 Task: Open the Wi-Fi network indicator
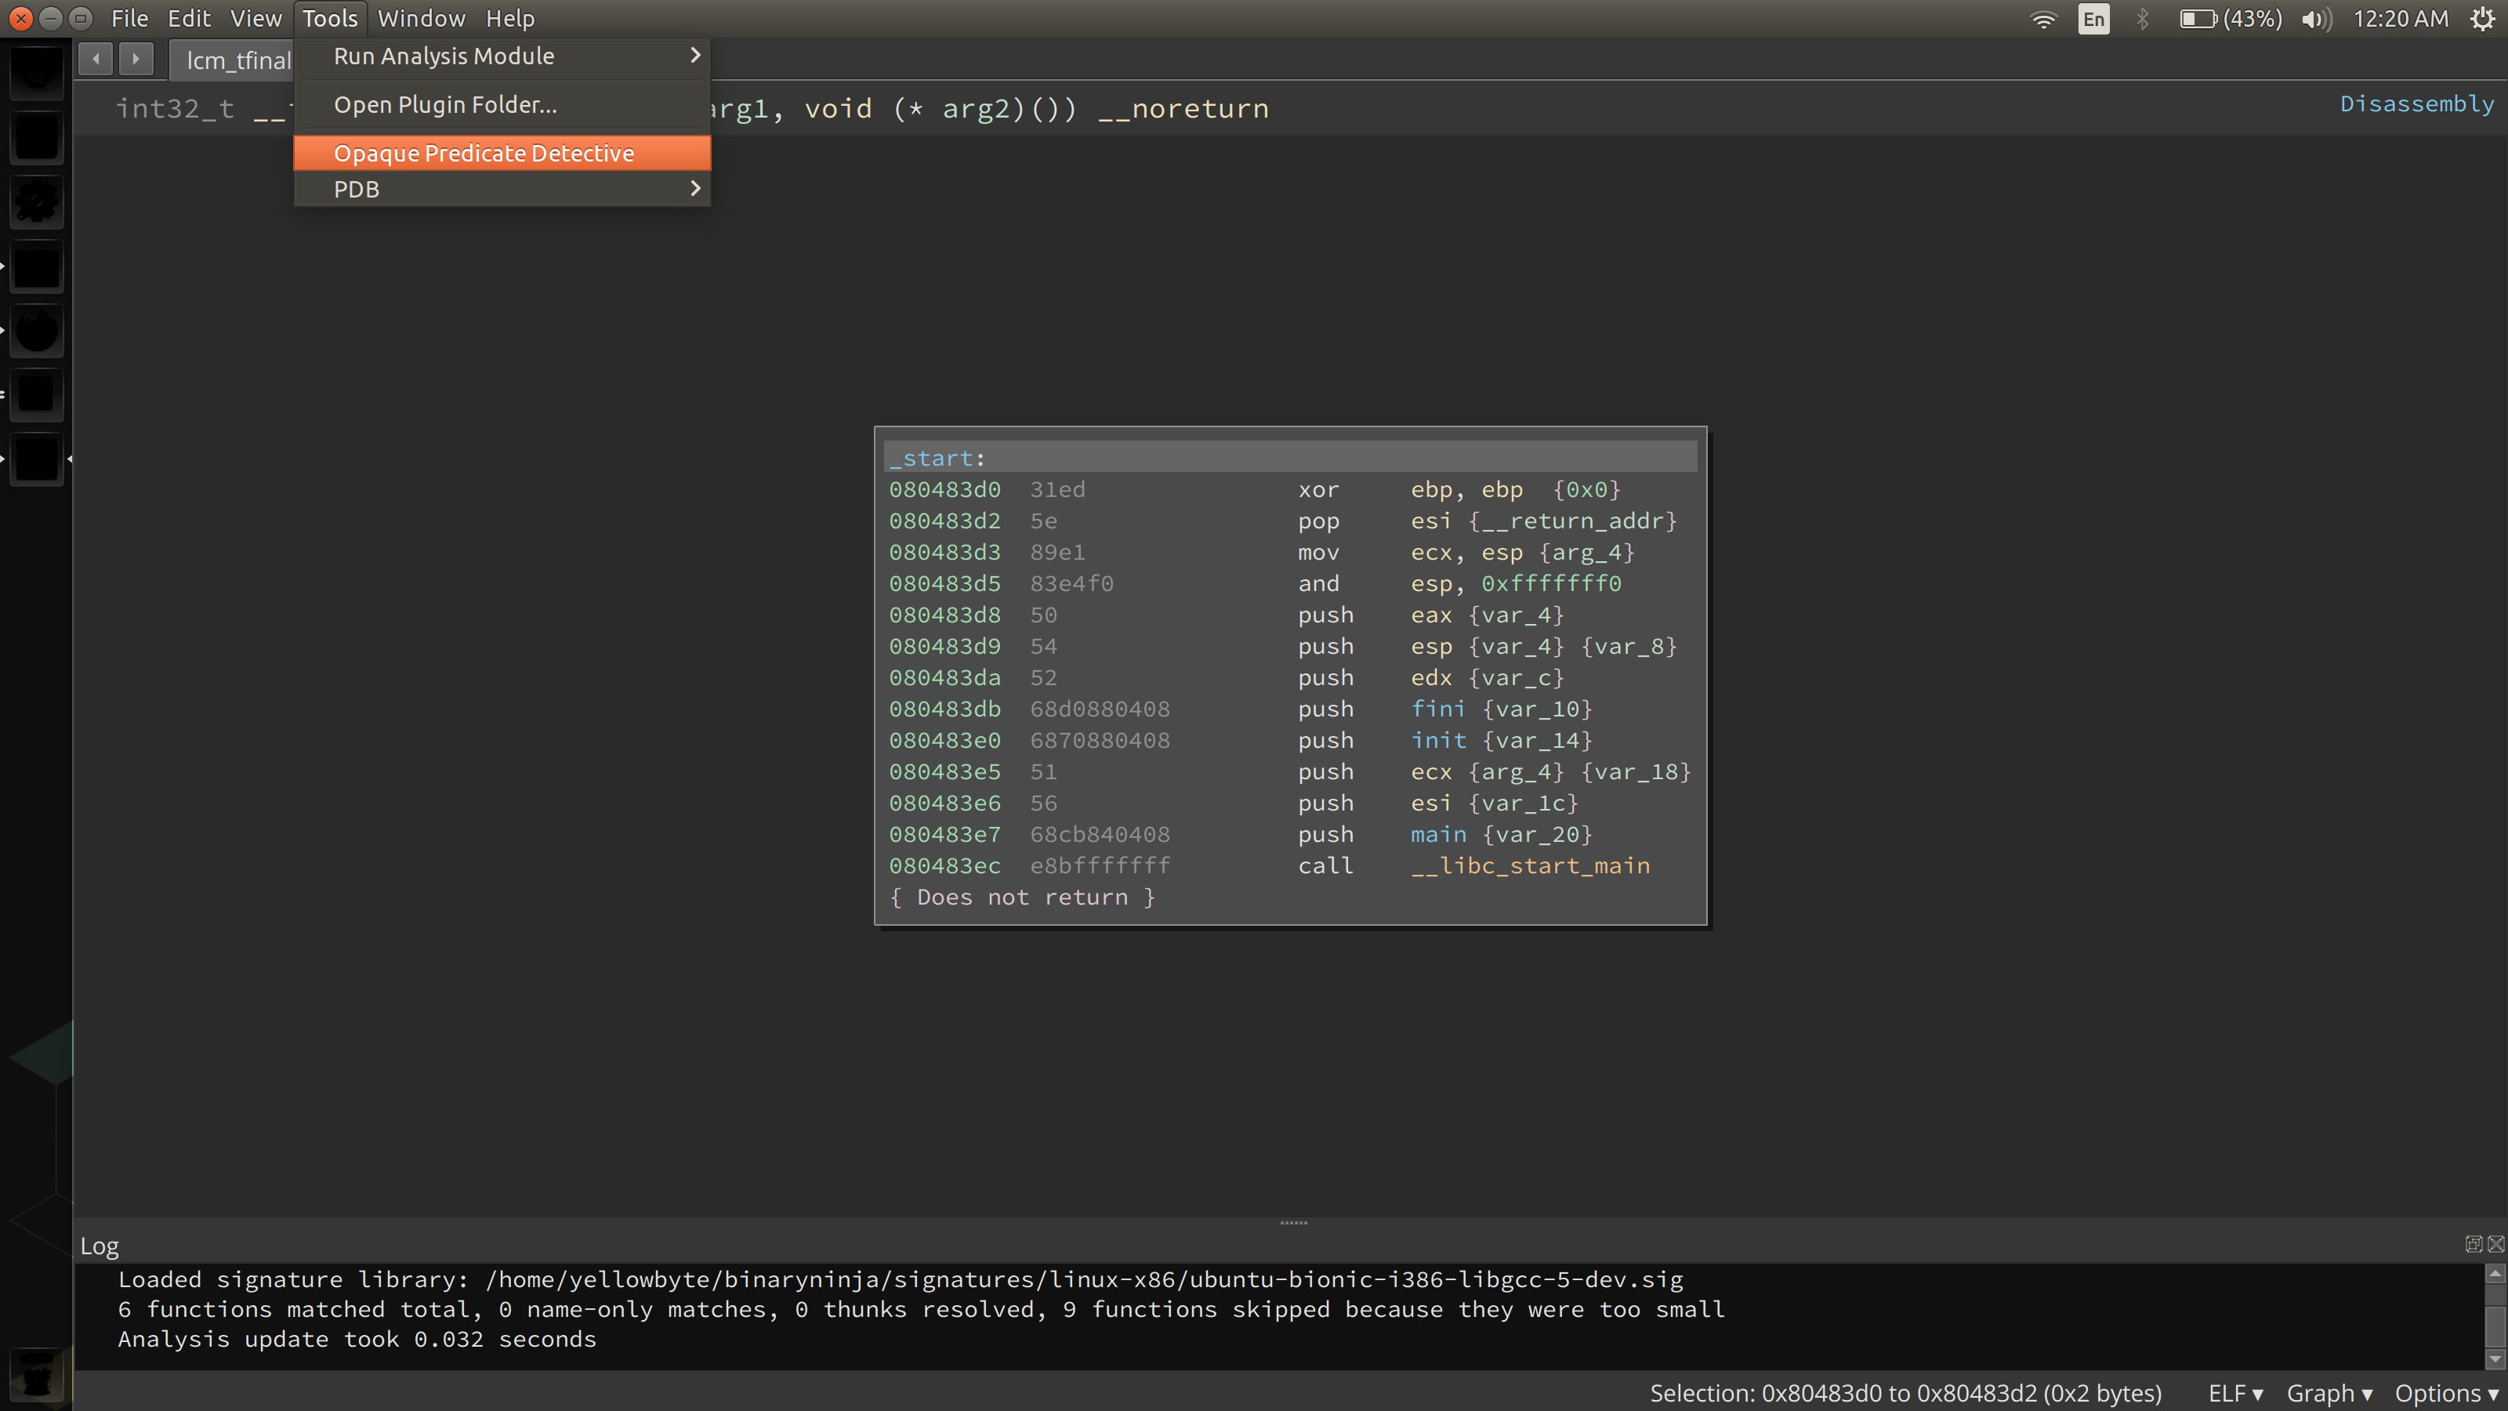2043,19
